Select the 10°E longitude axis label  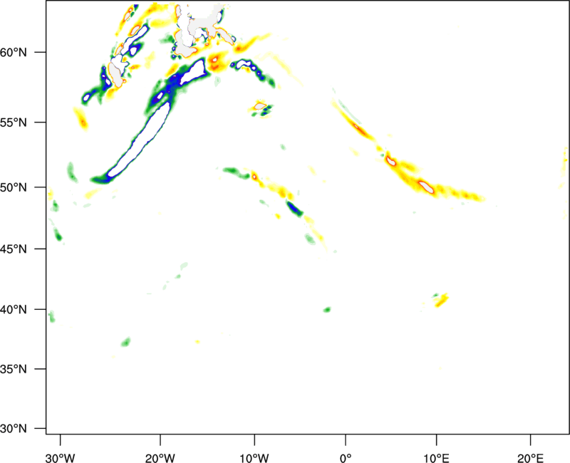click(436, 457)
